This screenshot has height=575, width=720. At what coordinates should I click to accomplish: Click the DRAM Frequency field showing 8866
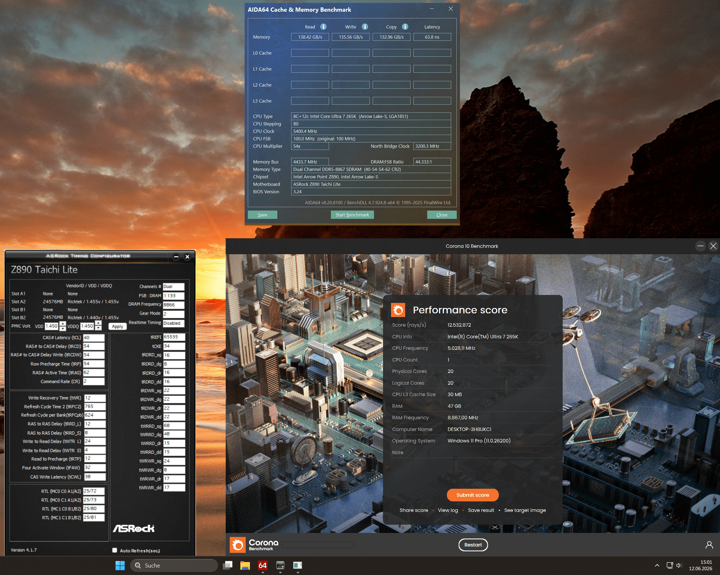174,305
